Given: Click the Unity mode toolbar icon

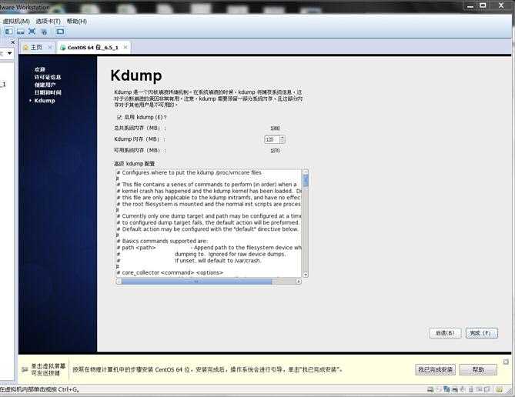Looking at the screenshot, I should [44, 32].
